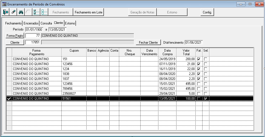The image size is (265, 137).
Task: Click the Cliente code field 17851
Action: click(33, 42)
